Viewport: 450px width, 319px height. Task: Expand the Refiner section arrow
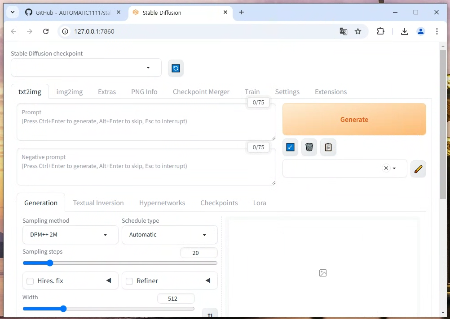[x=208, y=280]
